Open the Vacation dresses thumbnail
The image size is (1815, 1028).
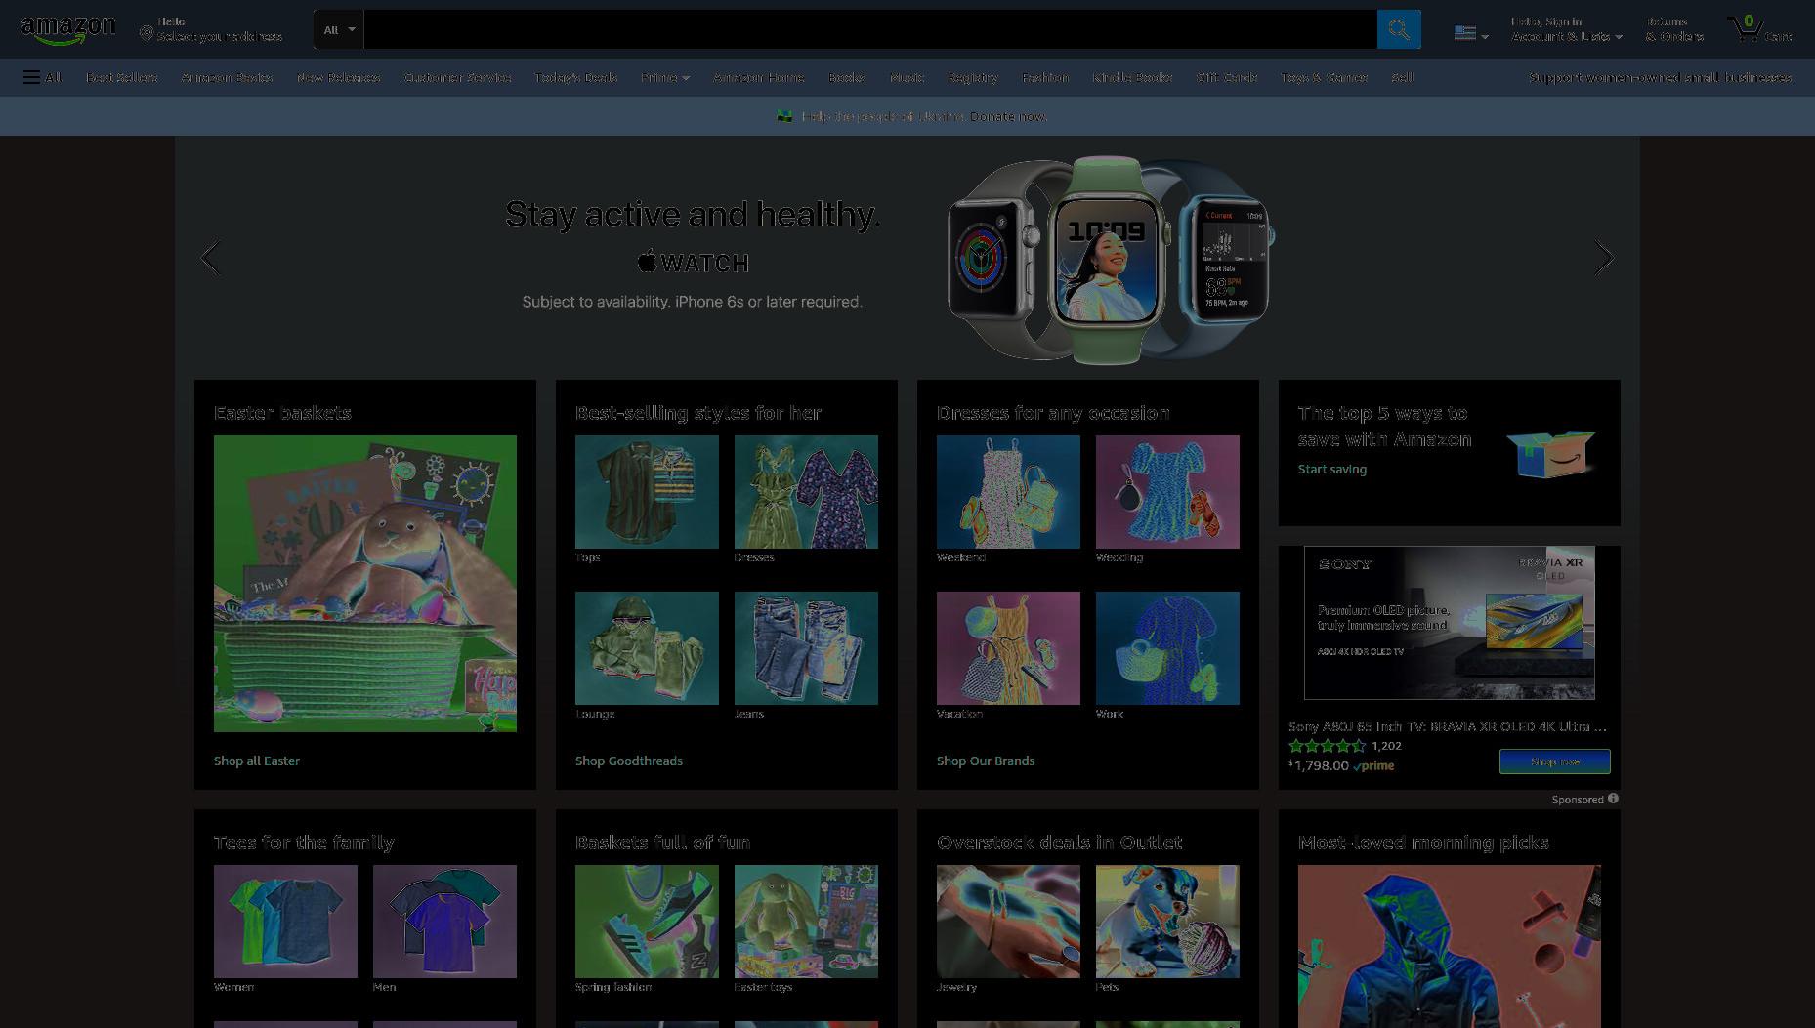(1008, 648)
